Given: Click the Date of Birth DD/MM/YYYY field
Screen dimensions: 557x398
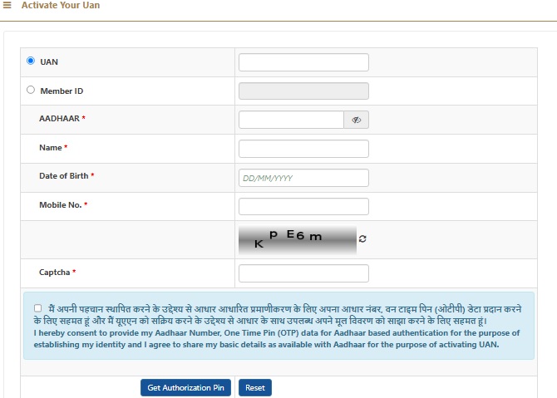Looking at the screenshot, I should point(303,178).
